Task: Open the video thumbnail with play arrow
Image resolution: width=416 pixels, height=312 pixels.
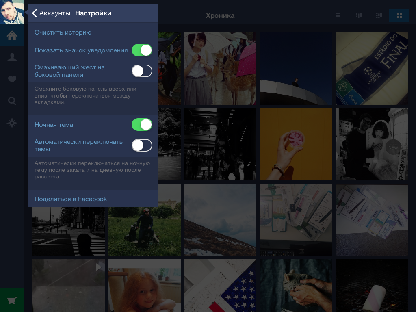Action: tap(69, 286)
